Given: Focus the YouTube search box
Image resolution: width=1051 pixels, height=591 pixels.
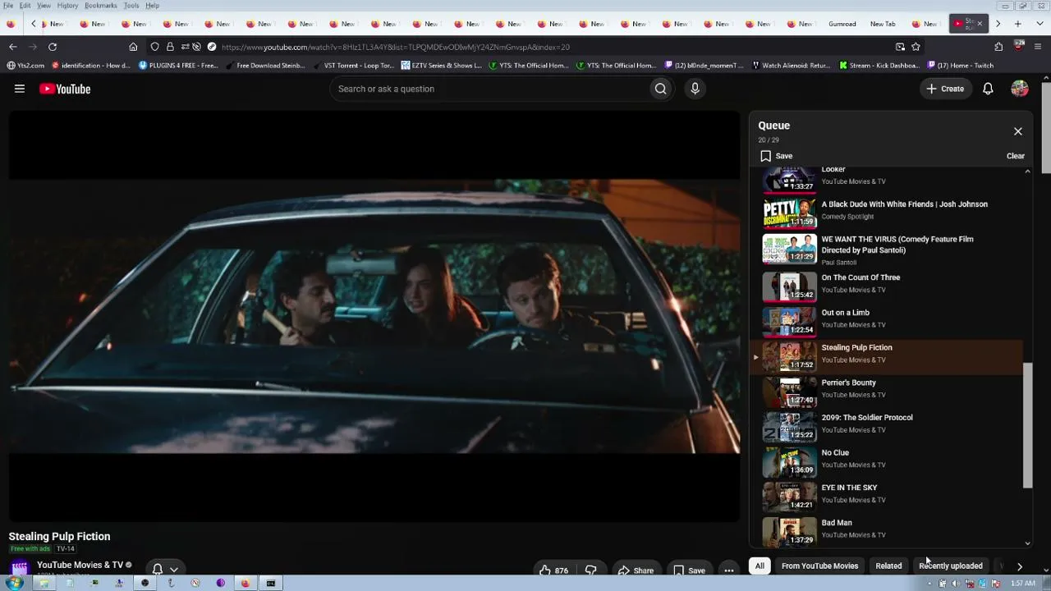Looking at the screenshot, I should pyautogui.click(x=489, y=89).
